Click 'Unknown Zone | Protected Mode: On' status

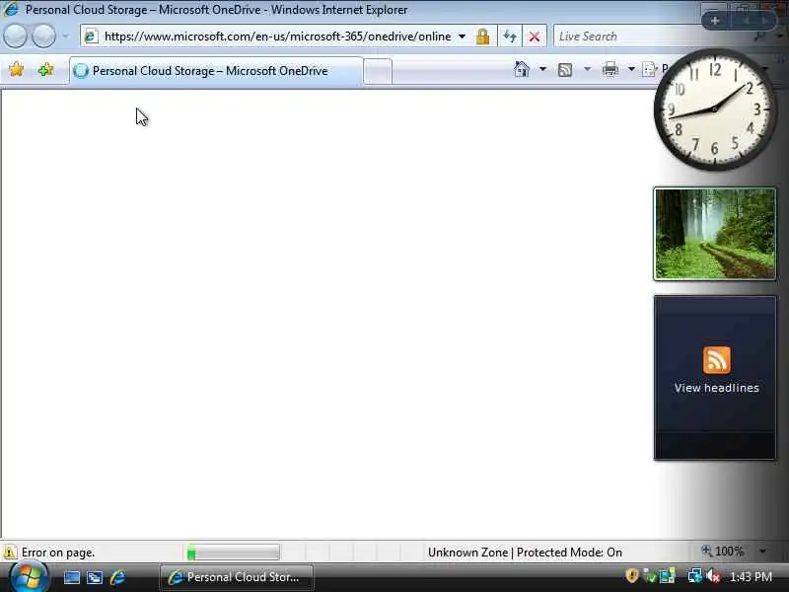[x=525, y=553]
